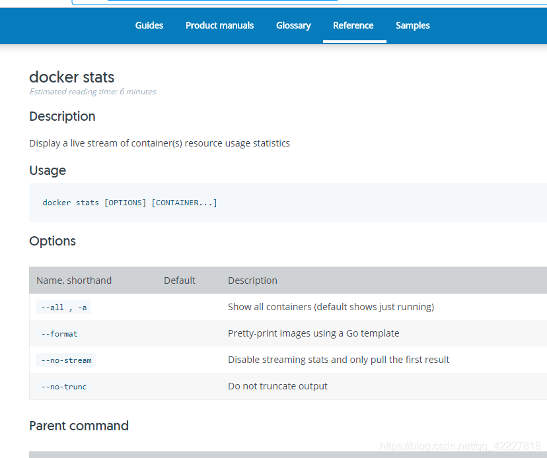547x458 pixels.
Task: Click 'Do not truncate output' text
Action: point(277,386)
